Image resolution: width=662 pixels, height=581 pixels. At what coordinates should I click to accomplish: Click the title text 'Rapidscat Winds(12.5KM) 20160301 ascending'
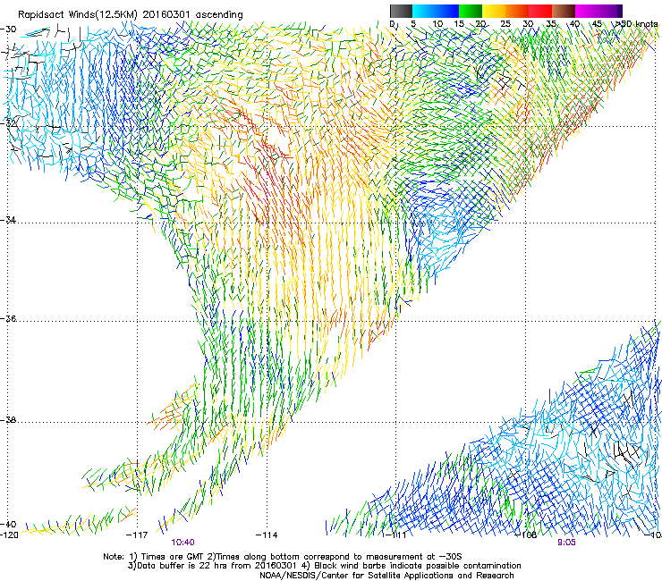tap(131, 15)
